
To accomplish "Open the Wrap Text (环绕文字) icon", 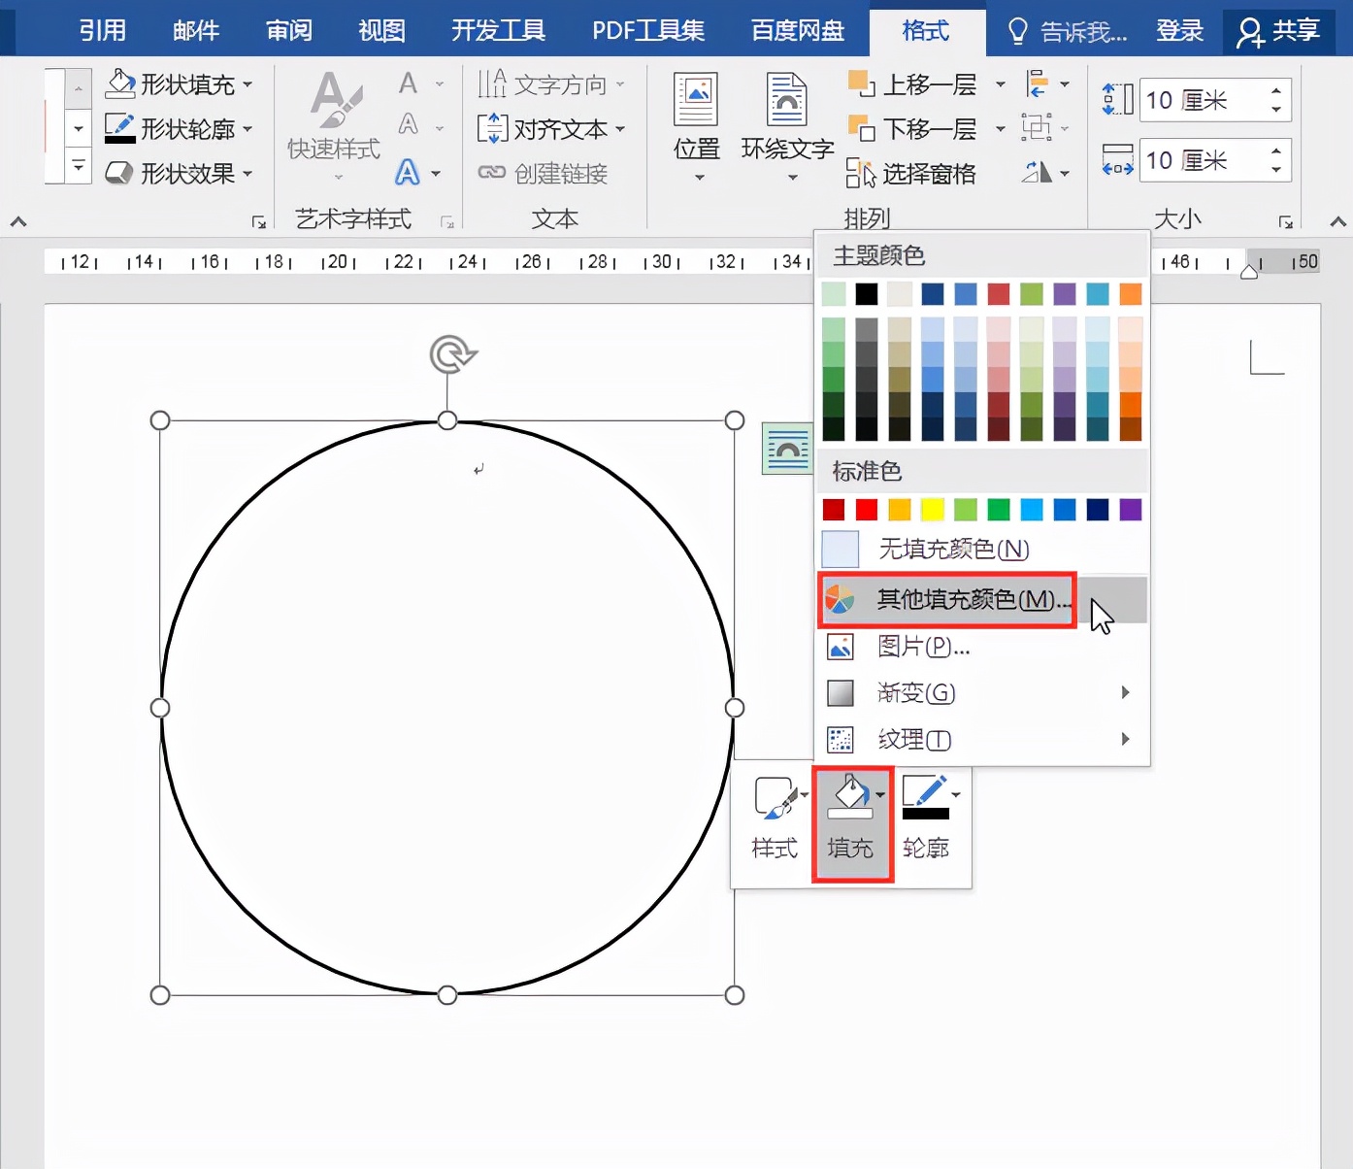I will [x=786, y=101].
